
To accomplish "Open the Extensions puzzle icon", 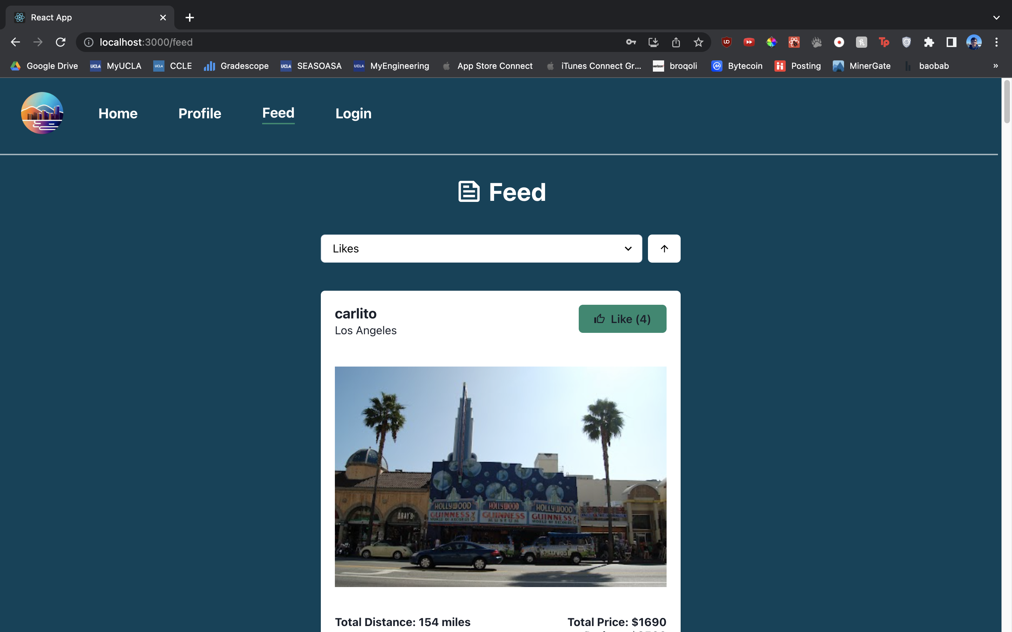I will 929,42.
